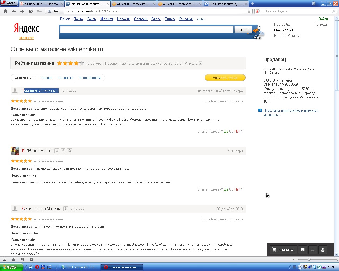Open the Windows 'пуск' Start button
The width and height of the screenshot is (339, 271).
click(11, 267)
